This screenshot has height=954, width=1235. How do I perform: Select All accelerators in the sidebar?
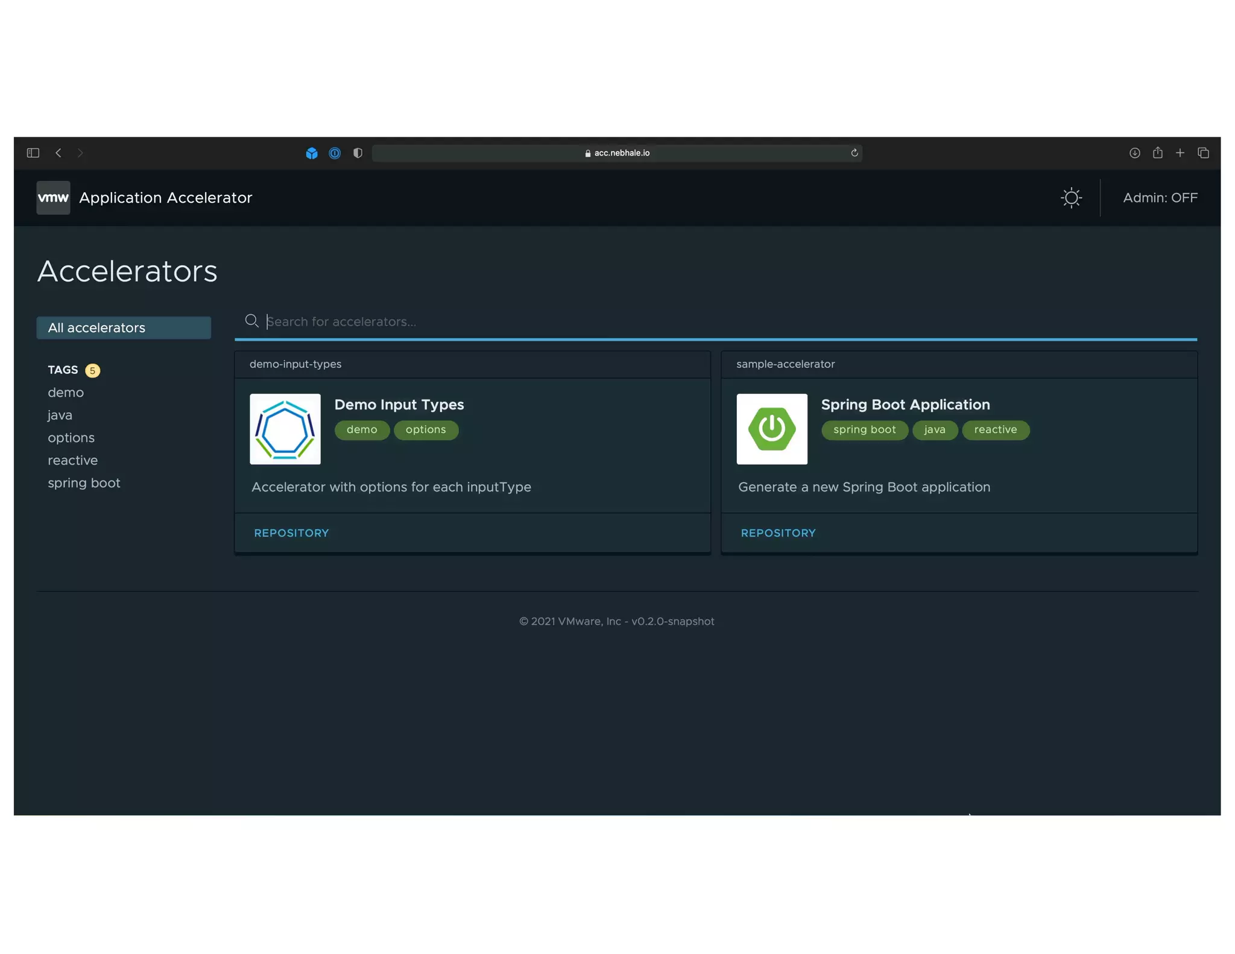[x=124, y=327]
